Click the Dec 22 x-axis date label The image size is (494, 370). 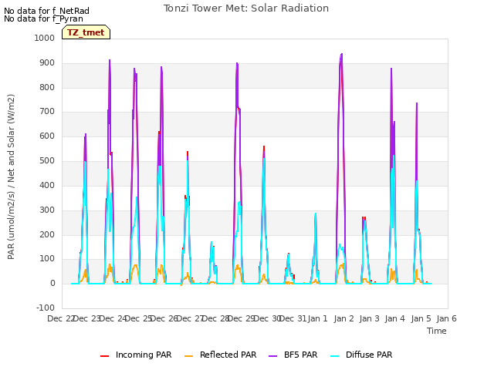pyautogui.click(x=60, y=318)
